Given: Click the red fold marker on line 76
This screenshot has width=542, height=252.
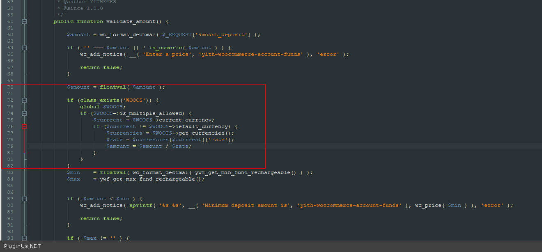Looking at the screenshot, I should 25,126.
